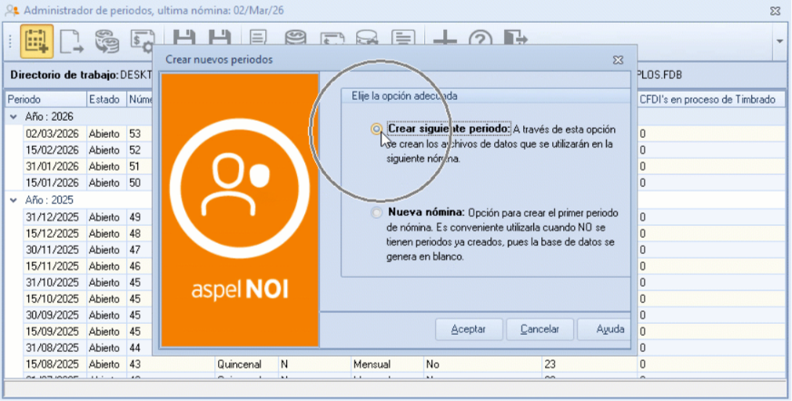Click the stacked coins with arrow toolbar icon
This screenshot has width=792, height=401.
tap(107, 42)
